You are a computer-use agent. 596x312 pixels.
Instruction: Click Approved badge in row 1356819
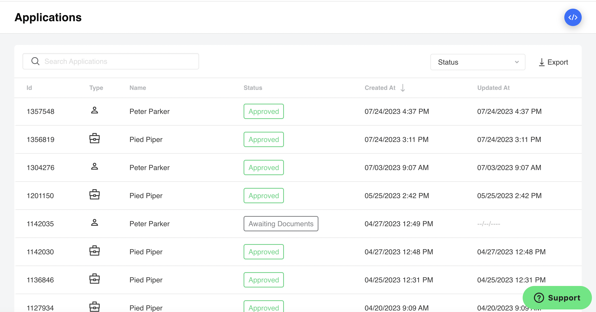(x=263, y=139)
